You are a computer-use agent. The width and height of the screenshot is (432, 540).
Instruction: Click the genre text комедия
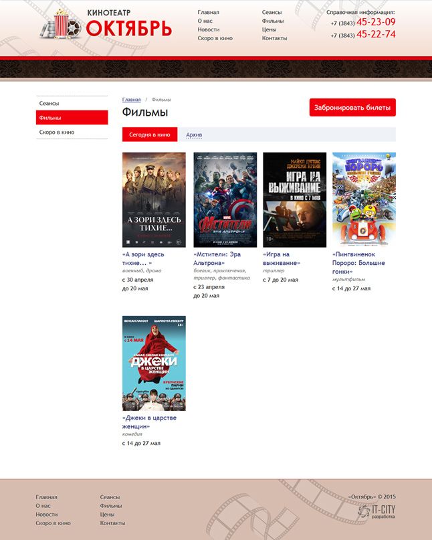click(132, 434)
